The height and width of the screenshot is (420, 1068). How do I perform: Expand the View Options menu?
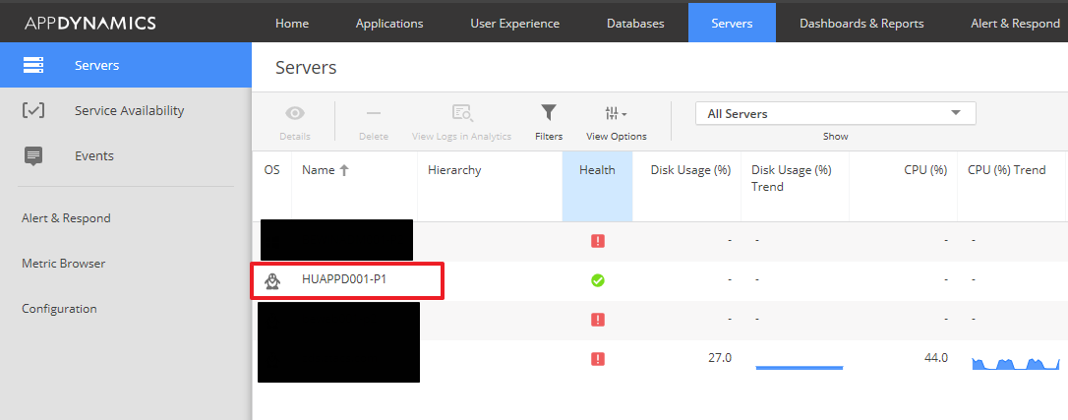(616, 123)
